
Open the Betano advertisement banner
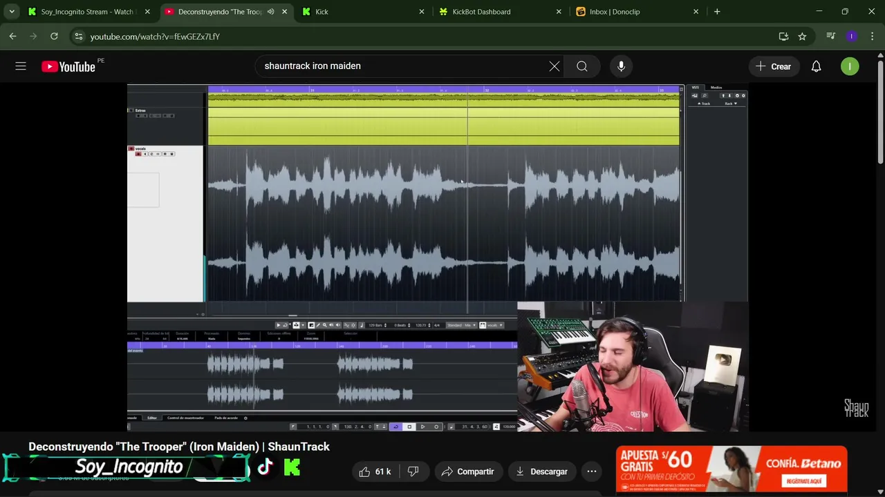pyautogui.click(x=732, y=469)
